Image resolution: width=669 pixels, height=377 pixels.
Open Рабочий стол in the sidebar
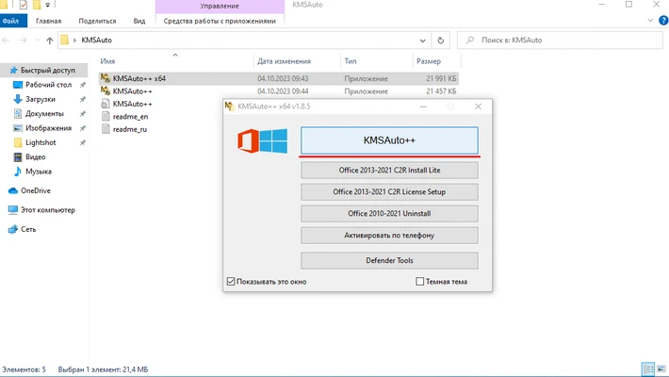coord(48,85)
